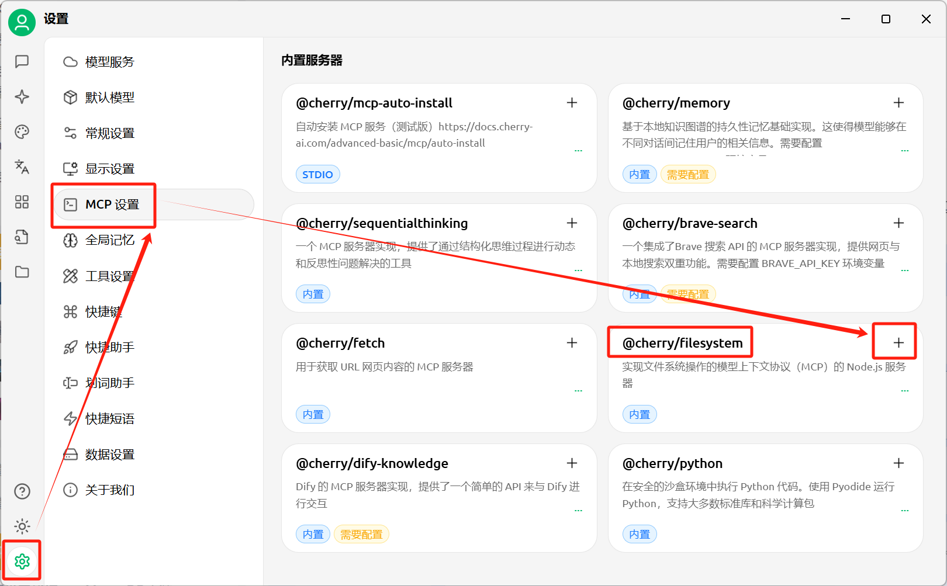
Task: Open the chat assistant sidebar icon
Action: pyautogui.click(x=22, y=61)
